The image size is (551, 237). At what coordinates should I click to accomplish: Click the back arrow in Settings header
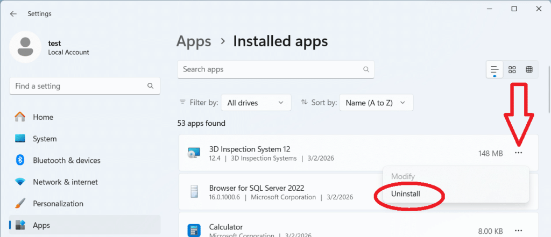tap(13, 13)
